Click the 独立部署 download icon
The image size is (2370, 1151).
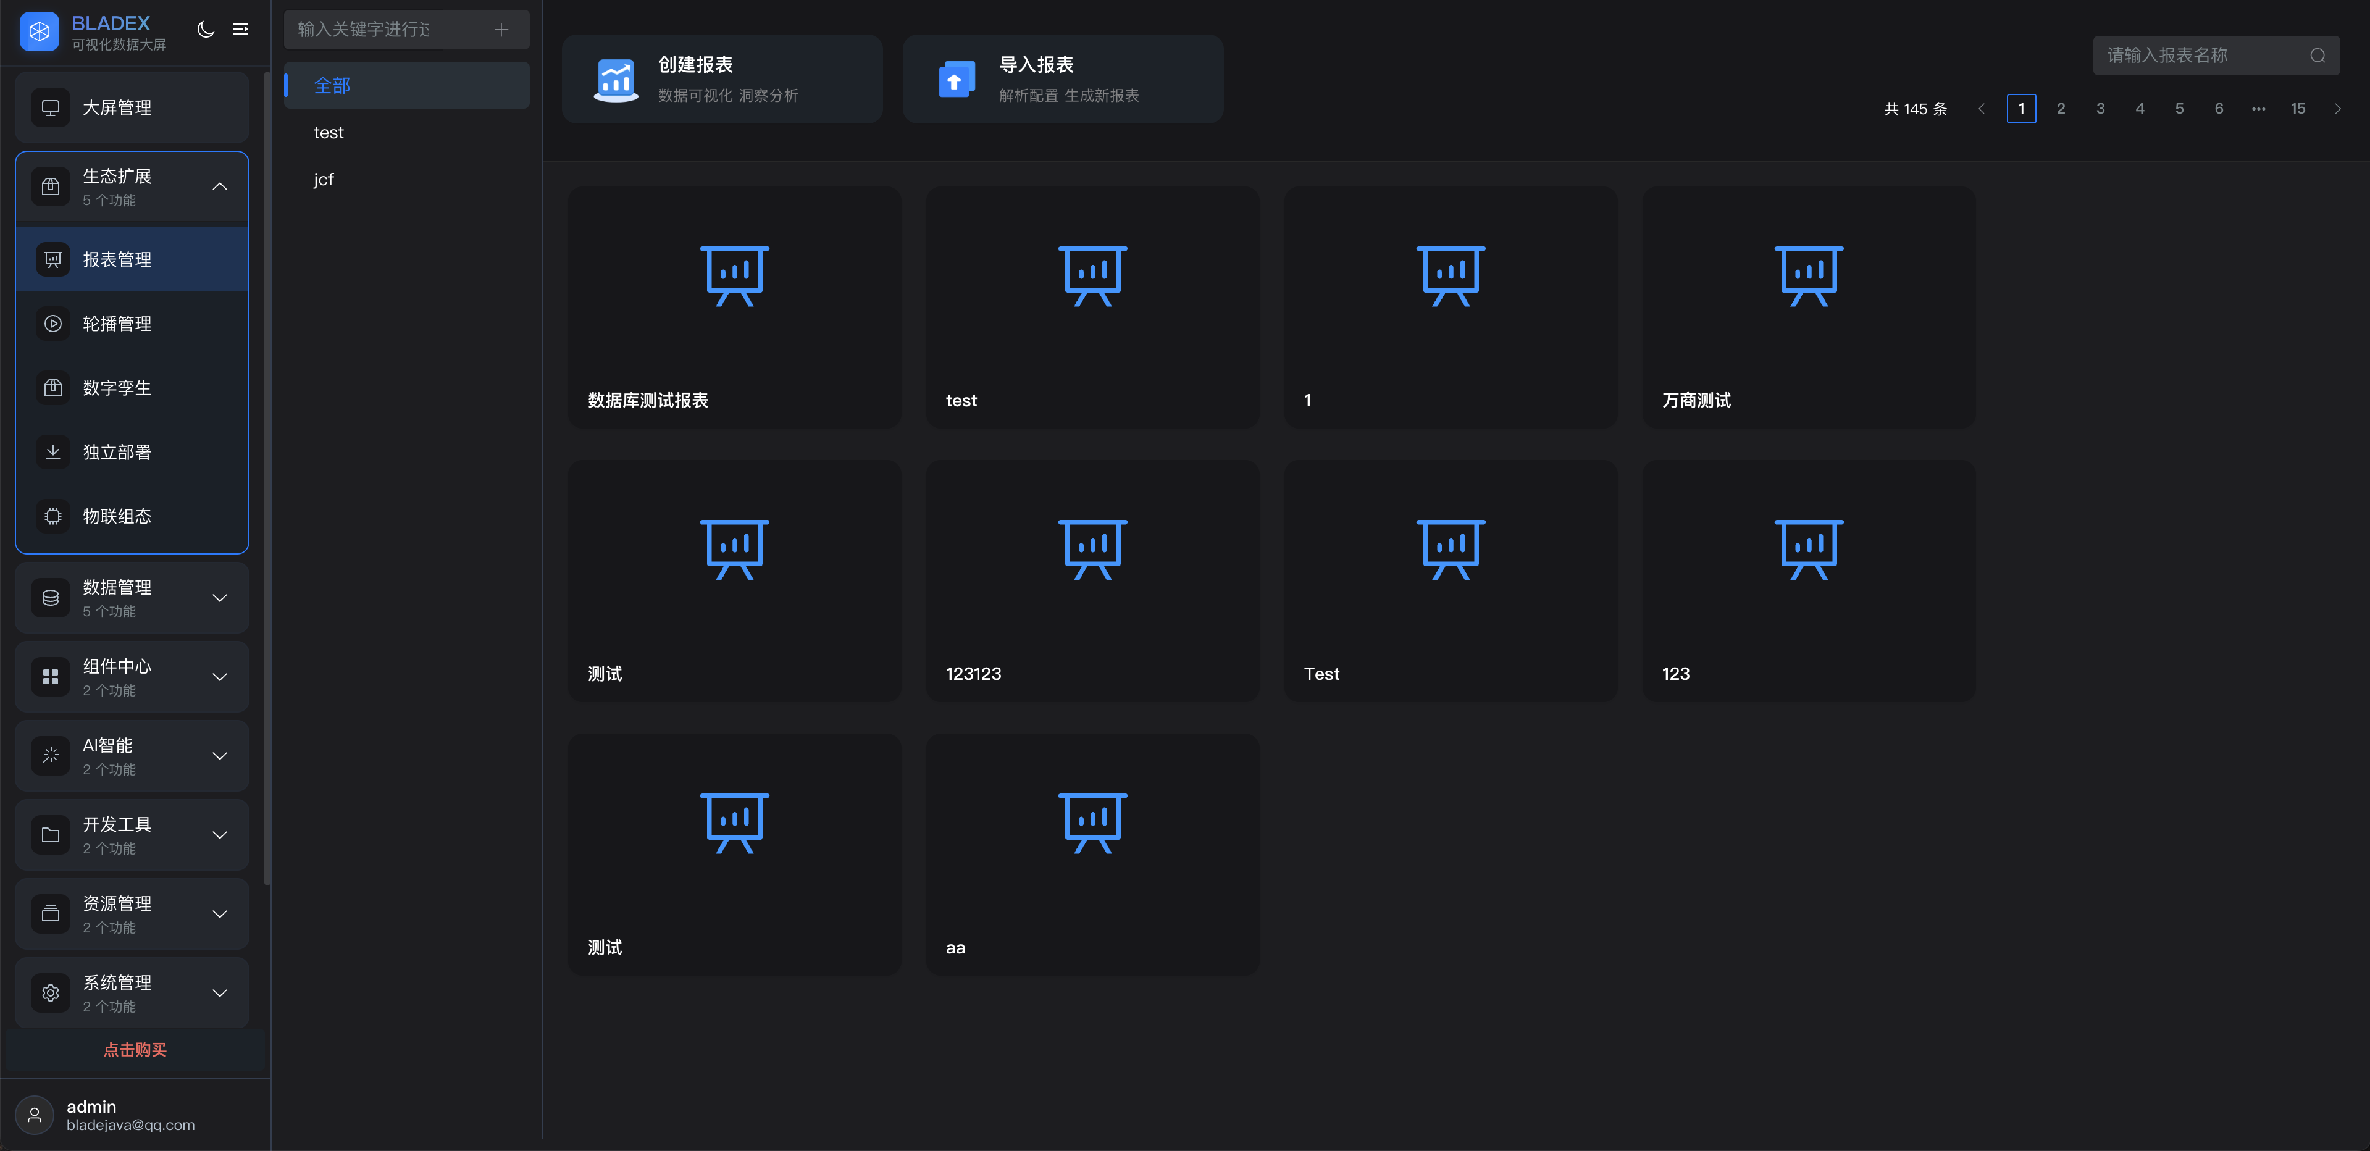[53, 452]
